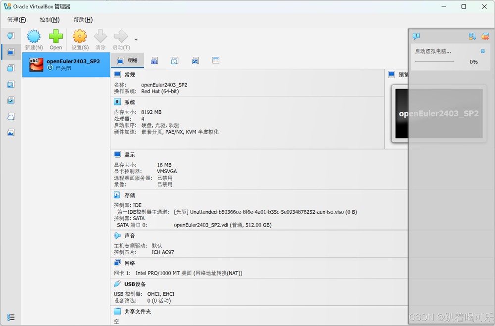Click the 新建(N) new VM toolbar icon

point(34,36)
